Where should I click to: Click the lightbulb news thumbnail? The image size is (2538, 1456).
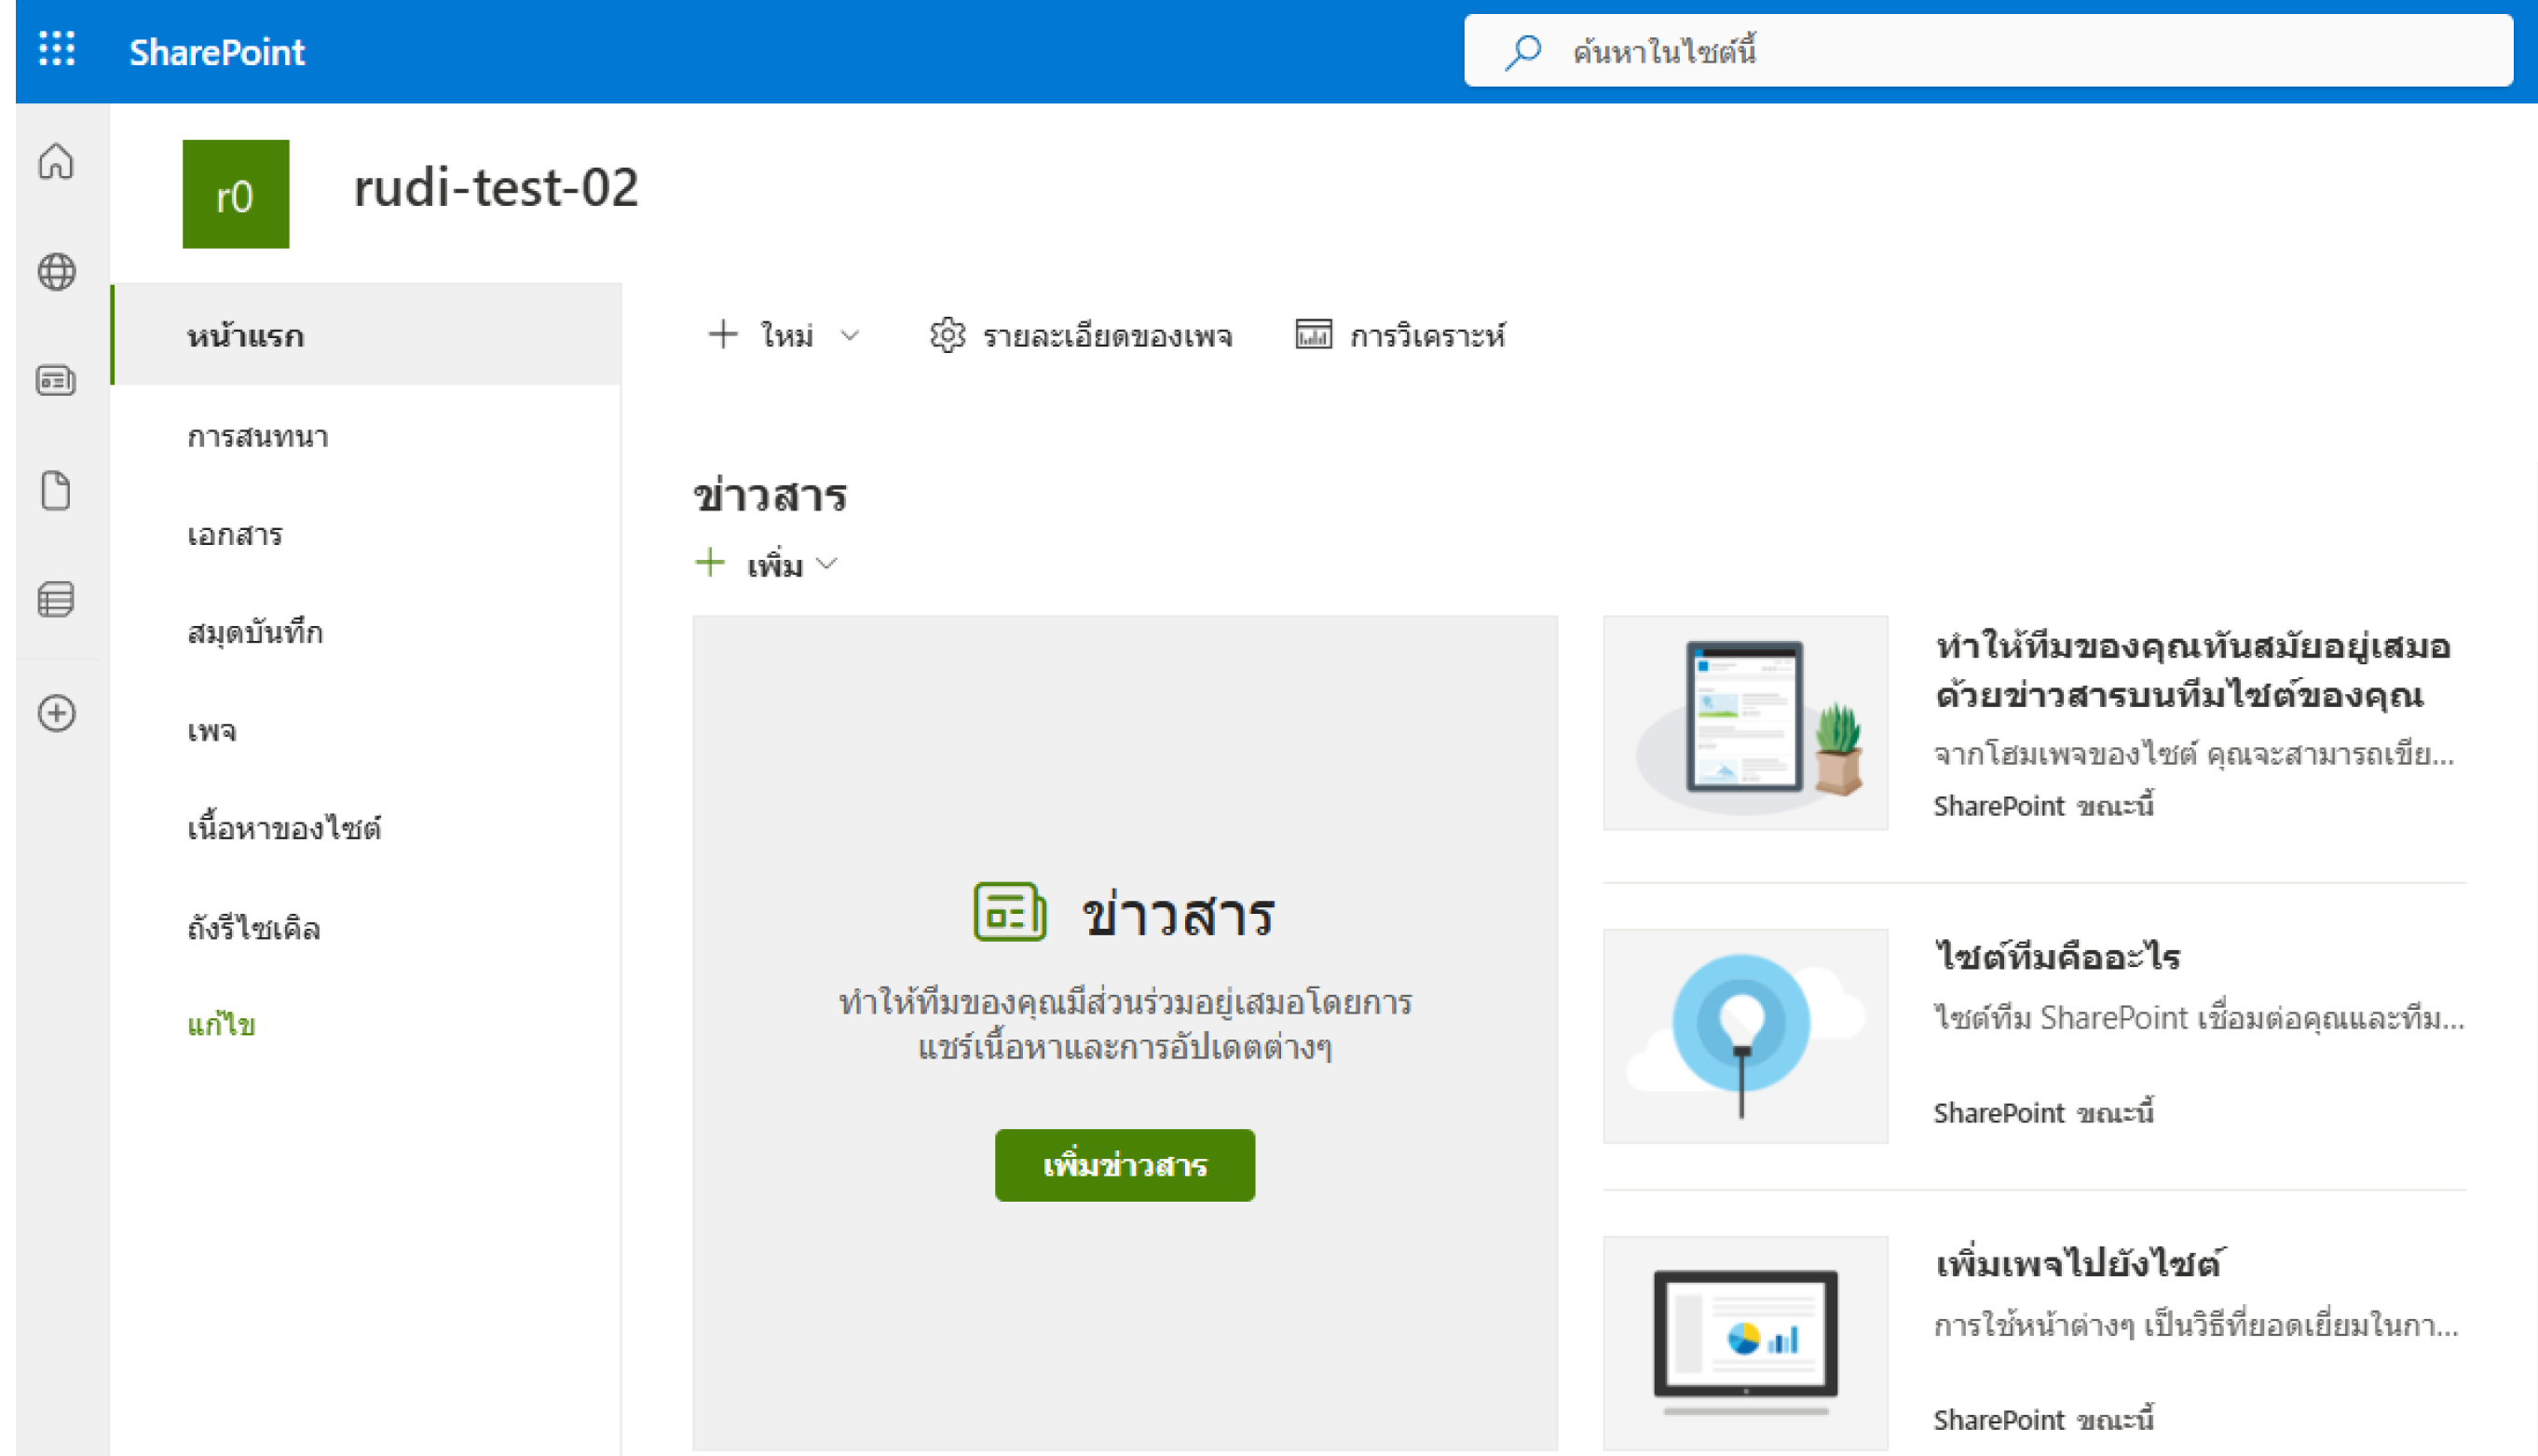point(1745,1036)
